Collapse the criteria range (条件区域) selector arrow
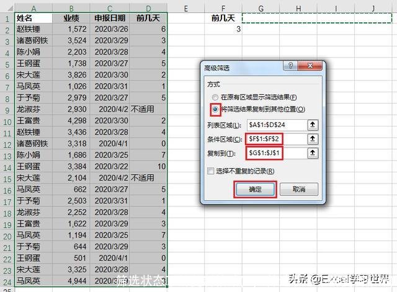Viewport: 397px width, 292px height. click(x=313, y=139)
